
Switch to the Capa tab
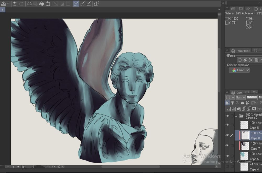pos(237,92)
